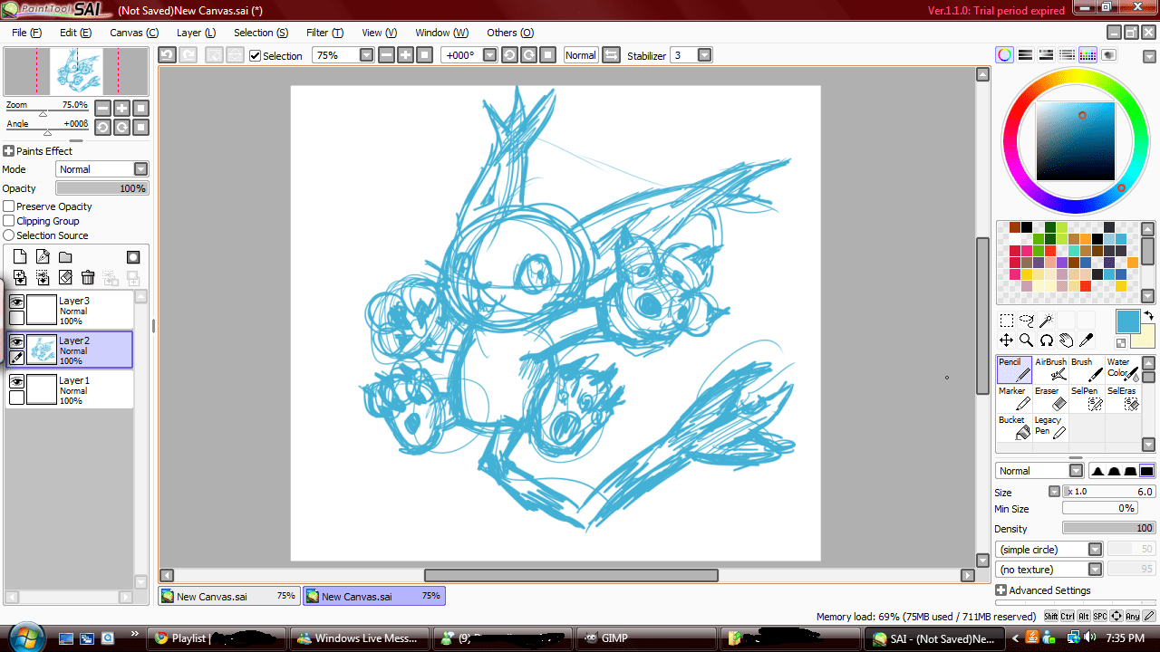The image size is (1160, 652).
Task: Select the Marker tool
Action: [x=1014, y=398]
